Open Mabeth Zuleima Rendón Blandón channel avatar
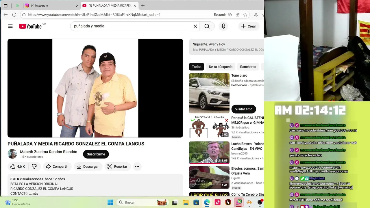 click(x=12, y=154)
